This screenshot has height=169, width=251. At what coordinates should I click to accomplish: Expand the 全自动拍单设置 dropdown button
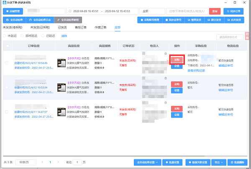pos(147,162)
